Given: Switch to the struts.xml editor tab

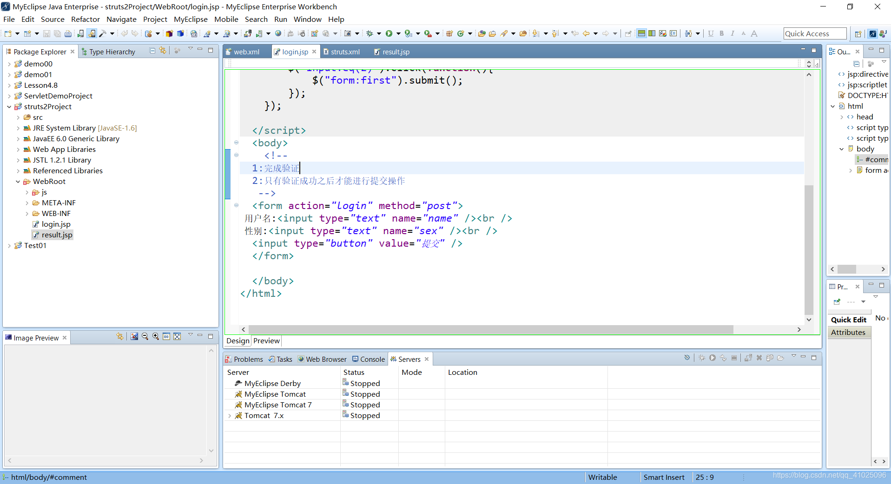Looking at the screenshot, I should tap(342, 52).
